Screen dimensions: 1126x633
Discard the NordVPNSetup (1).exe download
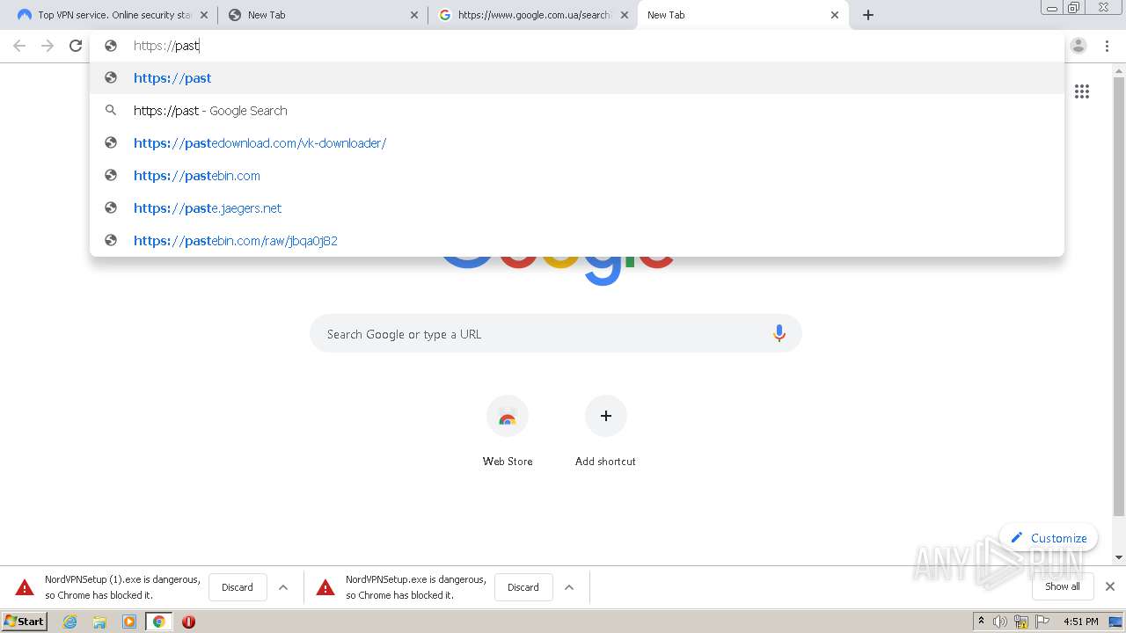[238, 587]
